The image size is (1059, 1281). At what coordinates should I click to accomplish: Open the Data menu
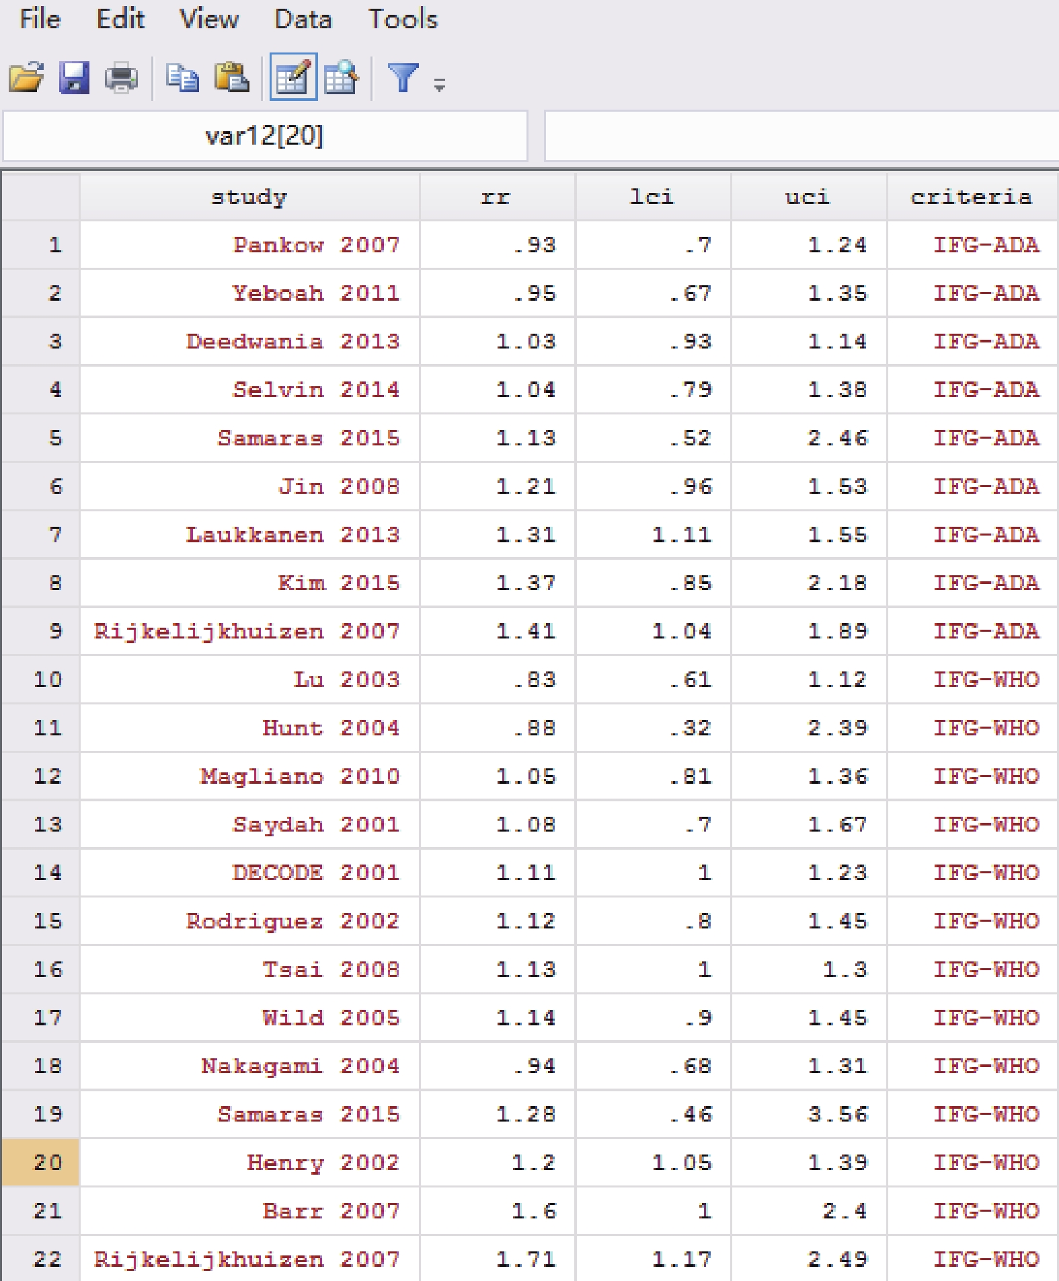pyautogui.click(x=303, y=19)
